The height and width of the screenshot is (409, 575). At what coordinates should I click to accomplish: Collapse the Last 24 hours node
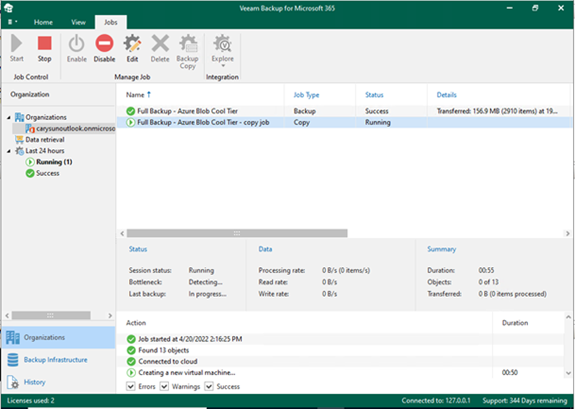(x=8, y=151)
